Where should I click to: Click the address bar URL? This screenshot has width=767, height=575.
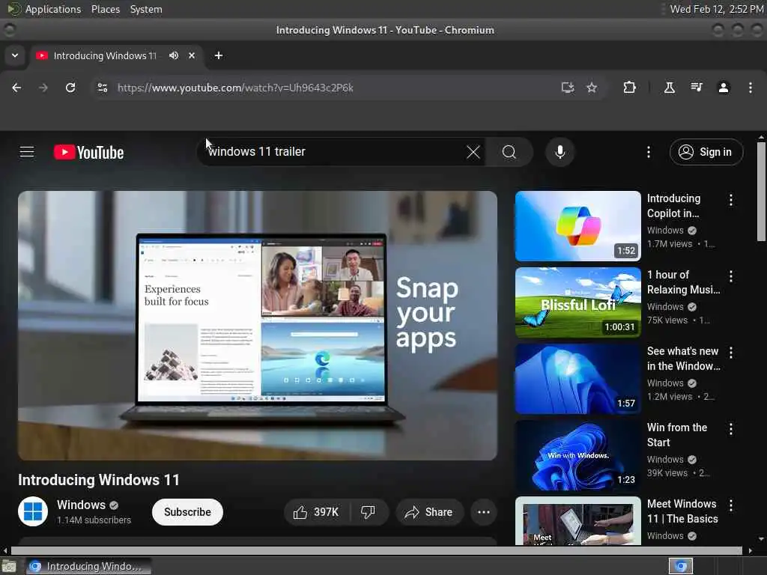[234, 88]
